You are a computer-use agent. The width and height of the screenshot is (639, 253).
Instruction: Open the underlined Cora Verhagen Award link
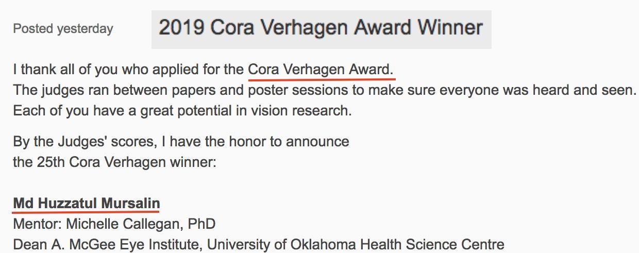[x=321, y=70]
